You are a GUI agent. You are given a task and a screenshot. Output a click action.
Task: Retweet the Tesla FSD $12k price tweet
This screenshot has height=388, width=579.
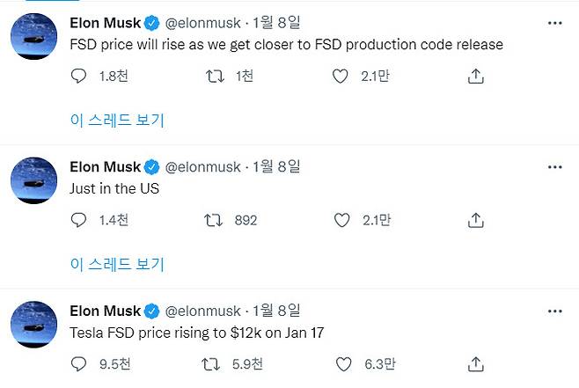[212, 363]
